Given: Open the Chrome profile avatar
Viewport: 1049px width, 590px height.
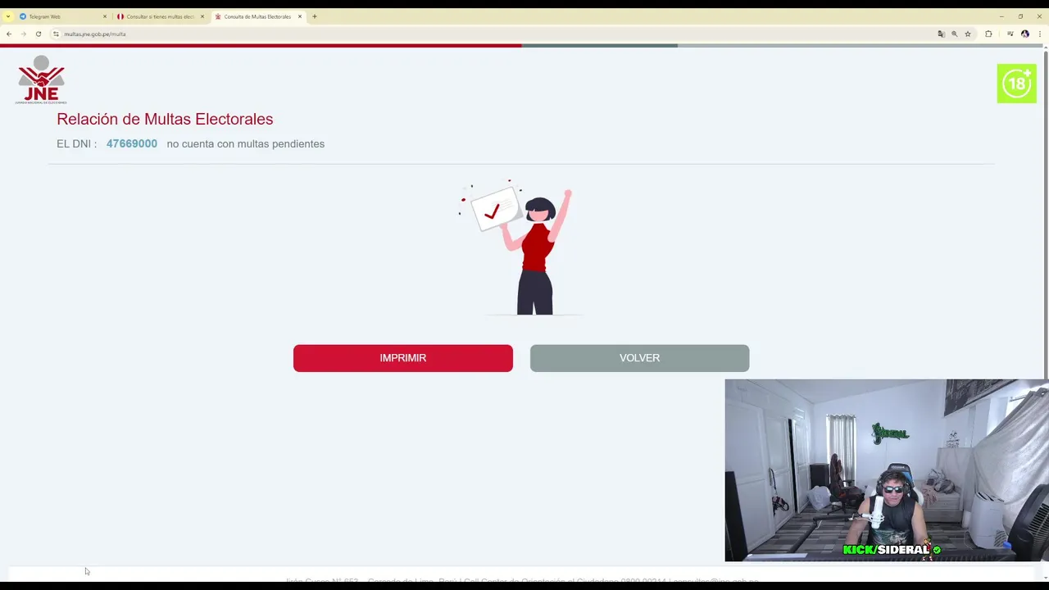Looking at the screenshot, I should click(1024, 34).
